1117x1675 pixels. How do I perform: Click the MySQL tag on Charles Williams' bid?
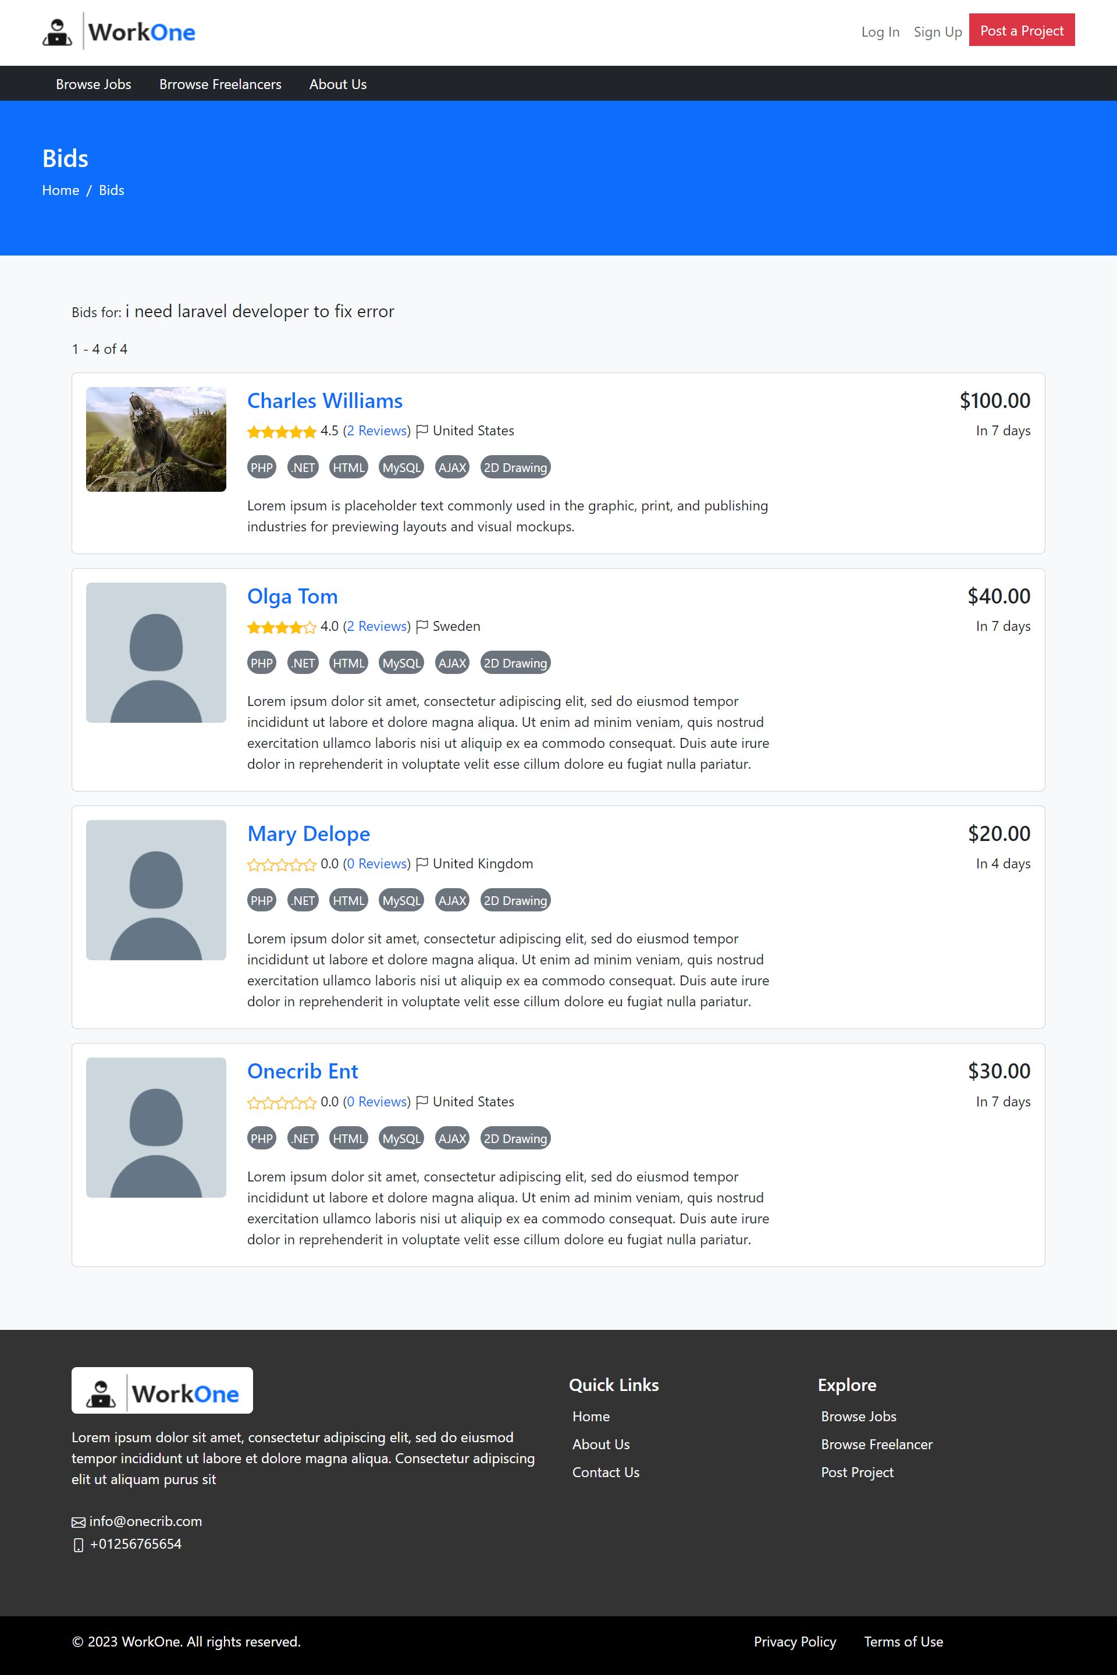click(x=401, y=467)
